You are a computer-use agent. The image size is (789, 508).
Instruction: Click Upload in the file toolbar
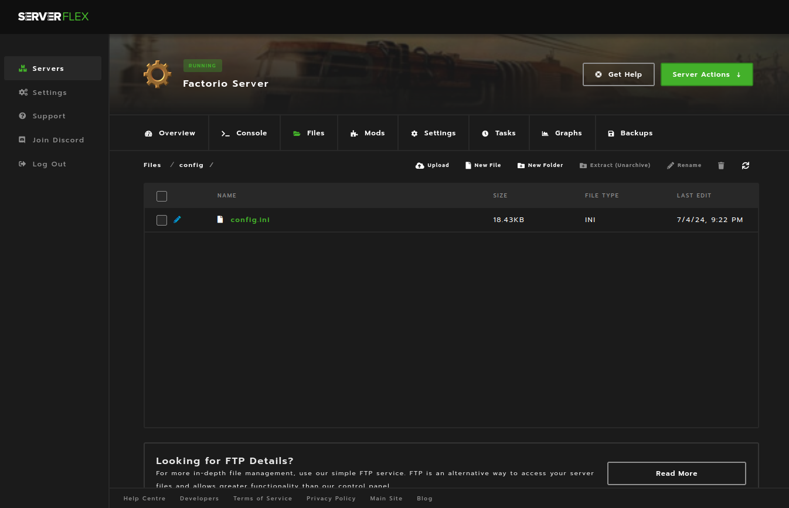pos(432,165)
